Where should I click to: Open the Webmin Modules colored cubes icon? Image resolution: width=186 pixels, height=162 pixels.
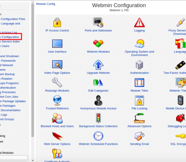pos(98,44)
